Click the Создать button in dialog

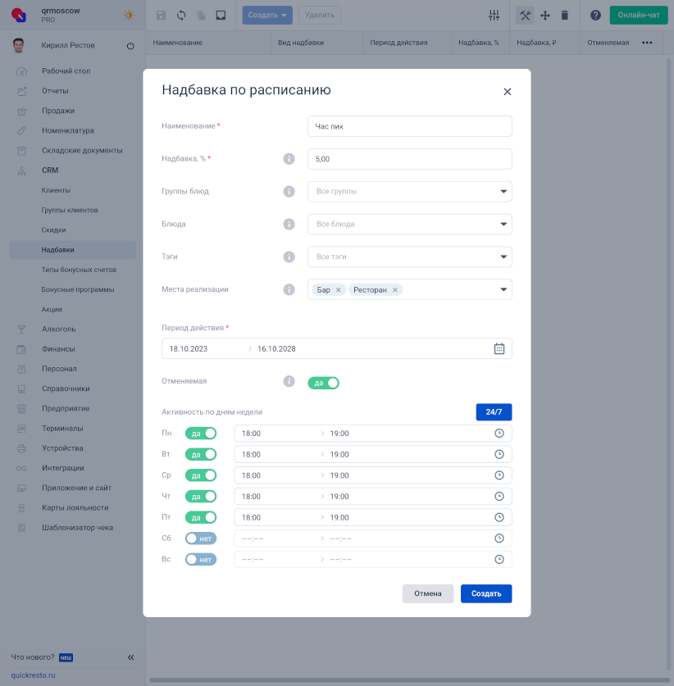pyautogui.click(x=486, y=593)
